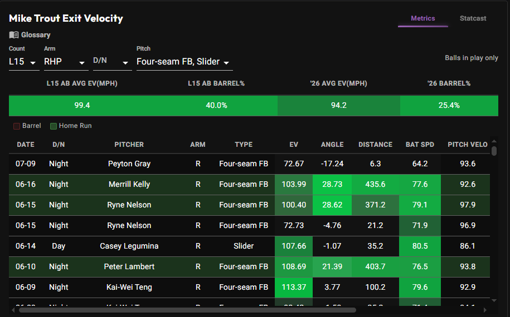Click the horizontal scrollbar right arrow
The height and width of the screenshot is (317, 510).
(485, 310)
